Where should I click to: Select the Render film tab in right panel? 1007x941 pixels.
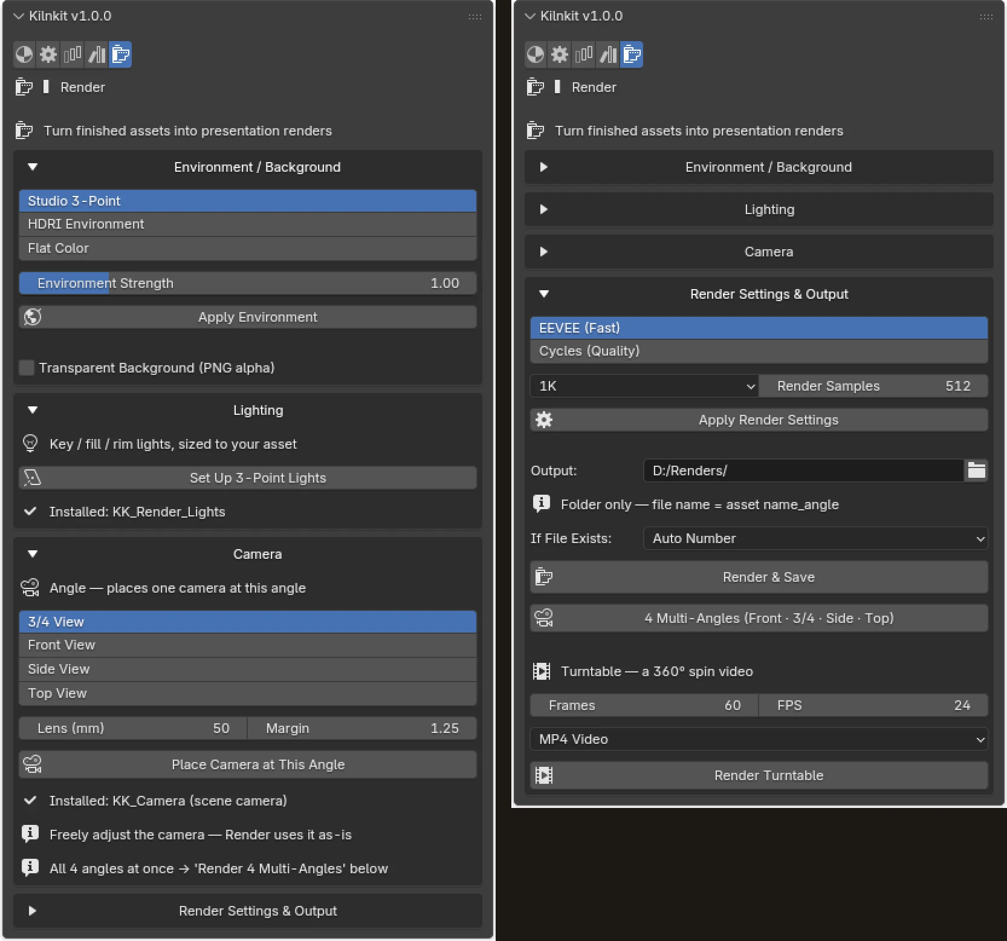point(632,55)
